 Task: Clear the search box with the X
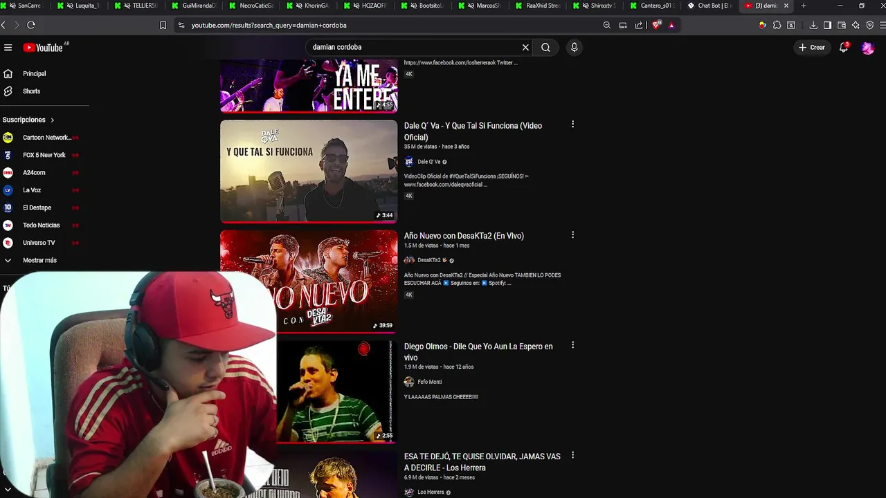click(525, 48)
